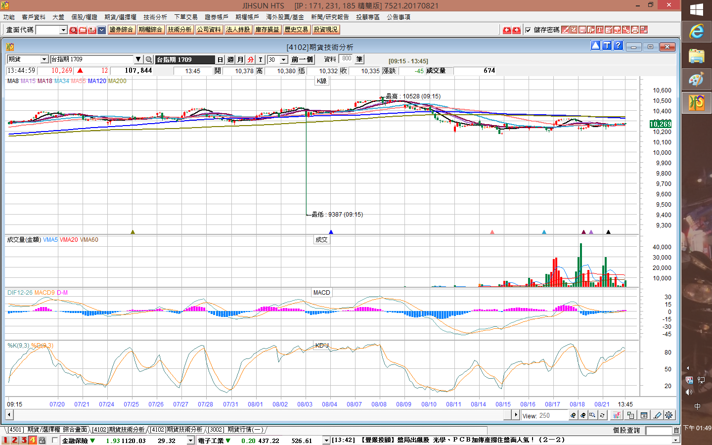Switch to the [4501] 期貨/選擇權 綜合畫面 tab
The width and height of the screenshot is (712, 445).
pyautogui.click(x=47, y=430)
